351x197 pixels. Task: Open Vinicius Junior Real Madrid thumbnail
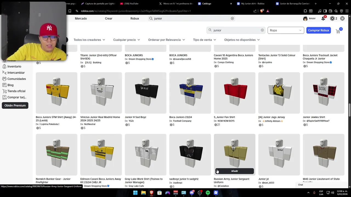click(x=101, y=93)
